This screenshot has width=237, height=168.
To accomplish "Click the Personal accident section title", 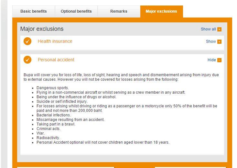I will pos(56,60).
